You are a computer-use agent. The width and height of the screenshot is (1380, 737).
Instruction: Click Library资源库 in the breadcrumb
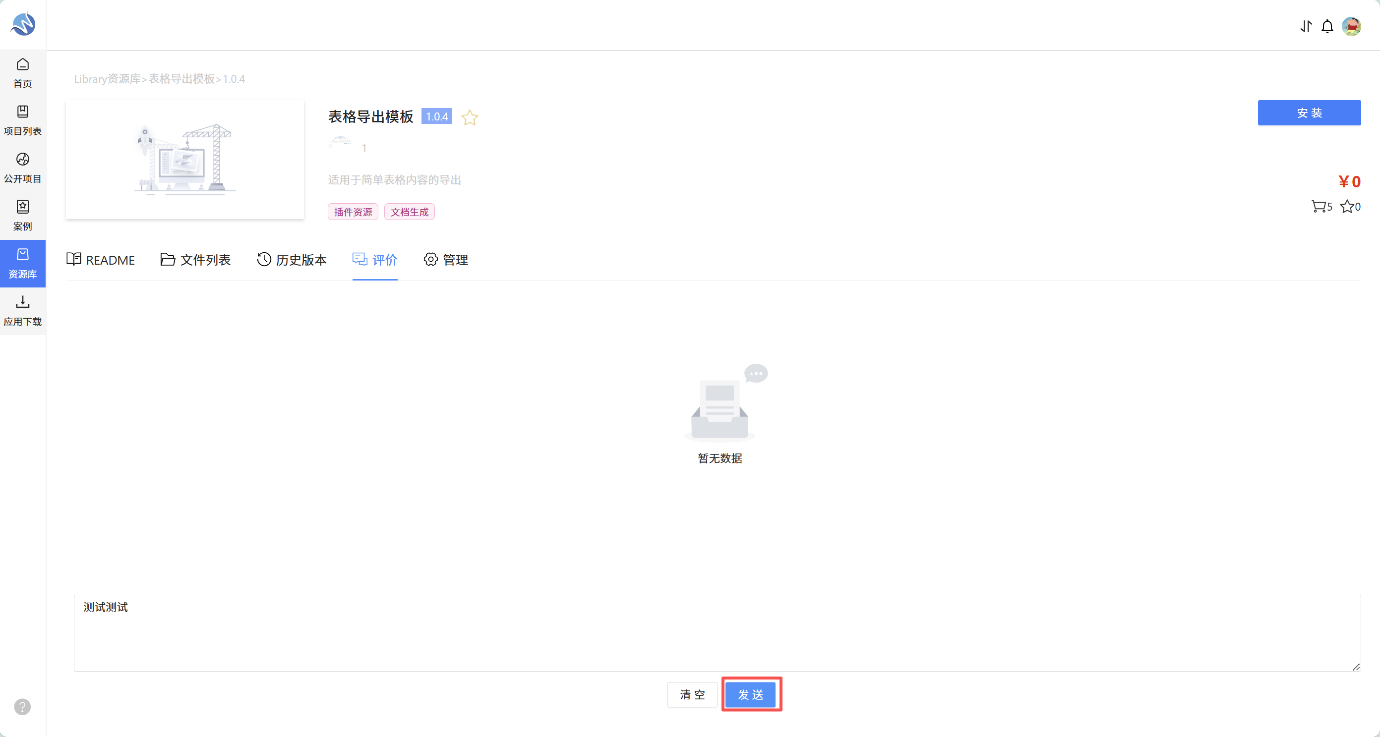tap(107, 79)
